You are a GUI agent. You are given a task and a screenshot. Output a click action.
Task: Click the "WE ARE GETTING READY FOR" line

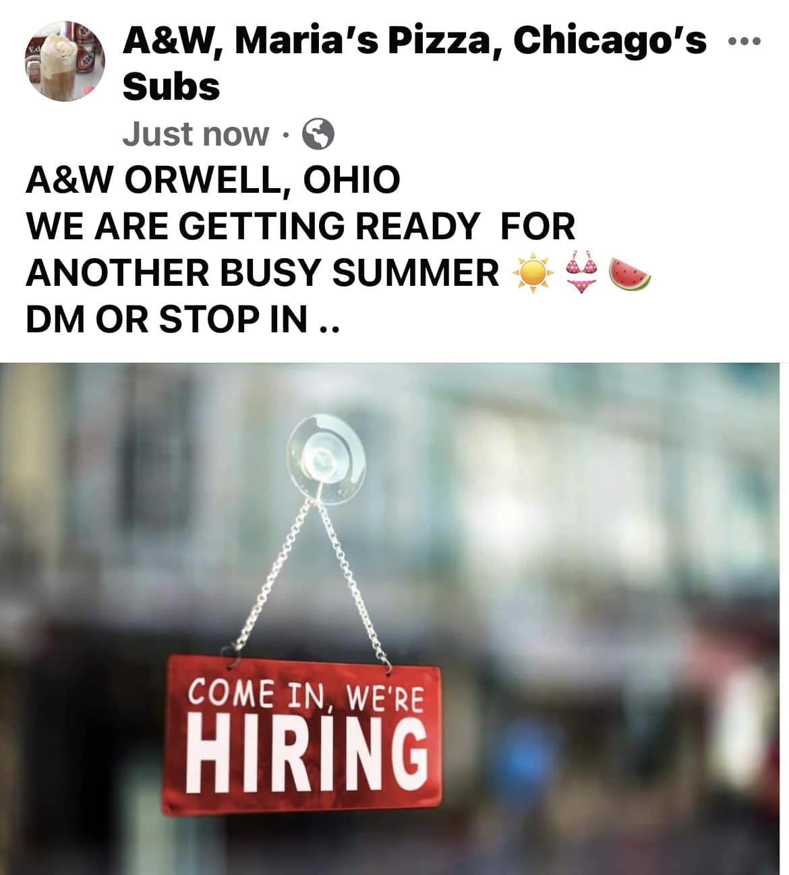click(x=301, y=226)
